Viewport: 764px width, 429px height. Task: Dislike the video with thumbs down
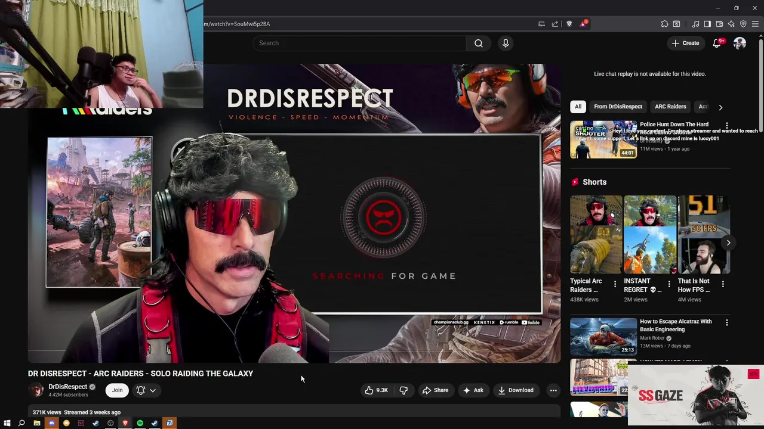point(403,390)
